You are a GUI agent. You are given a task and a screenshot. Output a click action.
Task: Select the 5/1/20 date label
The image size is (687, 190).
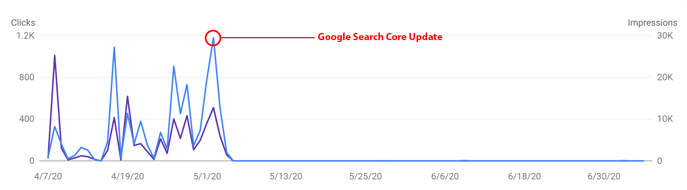(207, 176)
